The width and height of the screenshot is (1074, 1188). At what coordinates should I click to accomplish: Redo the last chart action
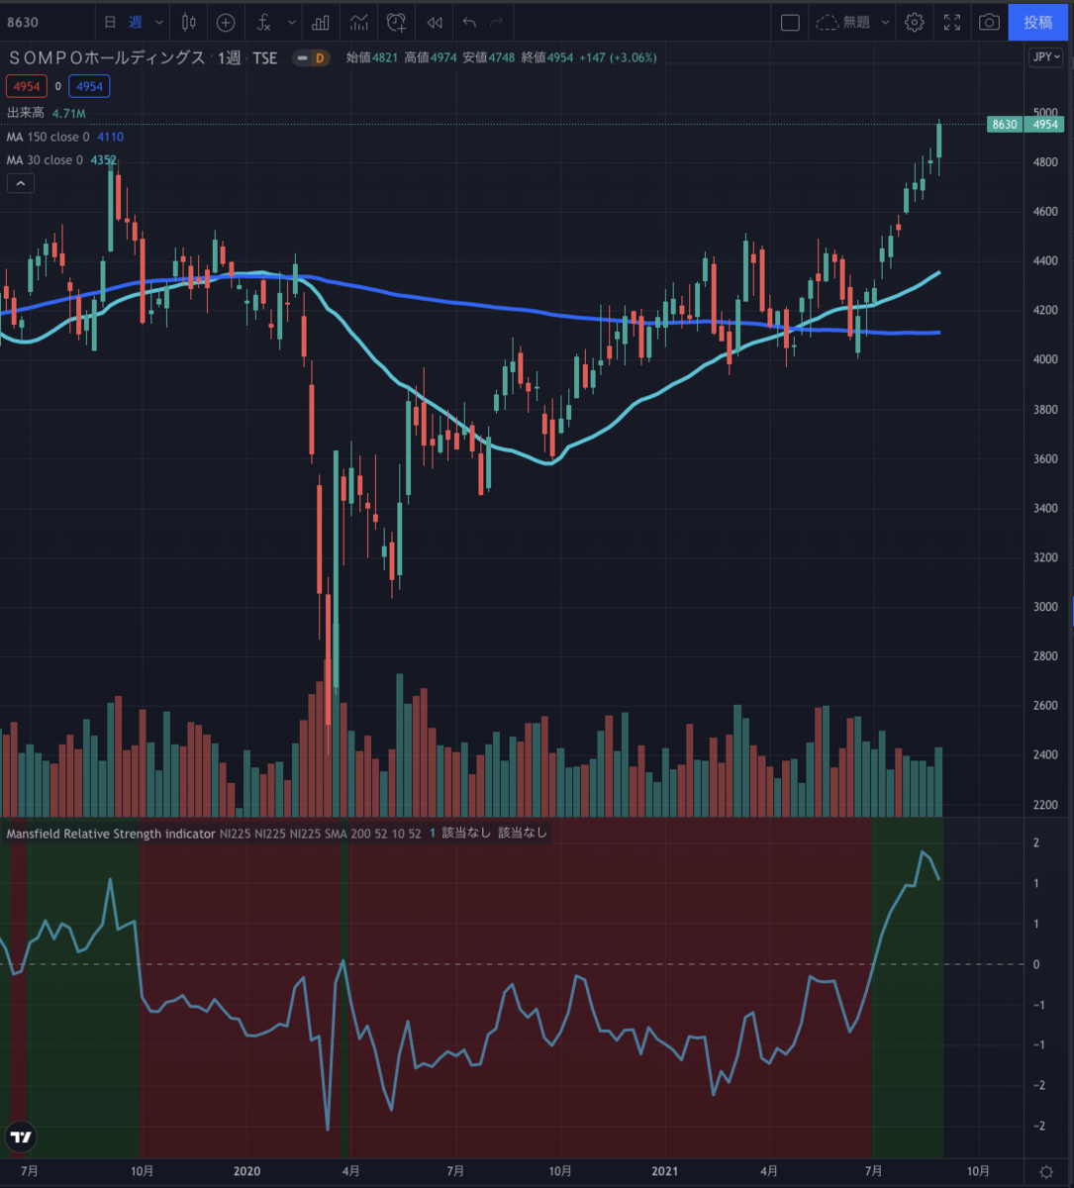click(x=497, y=22)
